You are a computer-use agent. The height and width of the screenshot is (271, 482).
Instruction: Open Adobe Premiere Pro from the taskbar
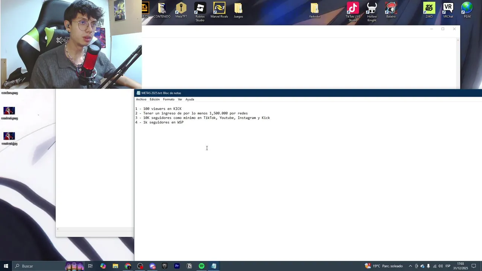point(177,266)
